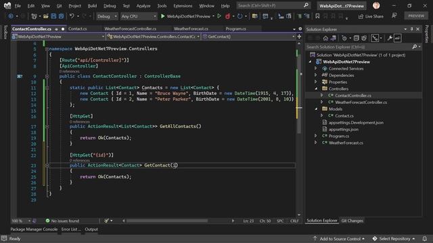The width and height of the screenshot is (433, 243).
Task: Click Collapse All in Solution Explorer toolbar
Action: pyautogui.click(x=357, y=38)
